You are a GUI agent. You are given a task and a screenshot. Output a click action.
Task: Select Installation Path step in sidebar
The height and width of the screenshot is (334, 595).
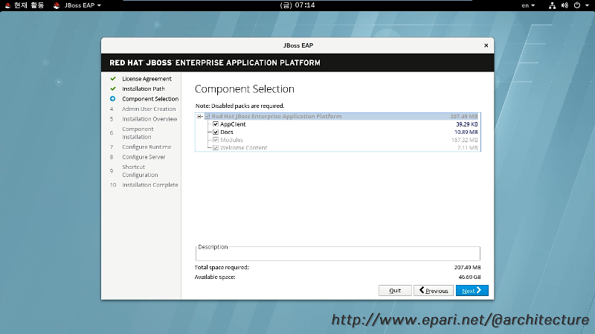[x=143, y=89]
